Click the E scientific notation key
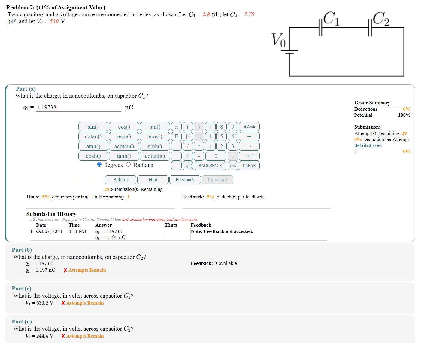The width and height of the screenshot is (421, 343). [176, 136]
